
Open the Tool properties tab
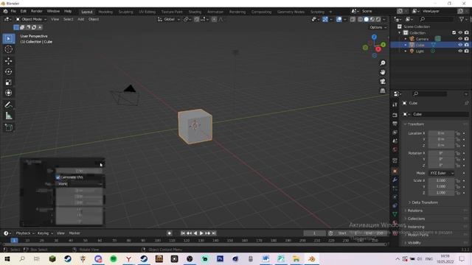395,105
